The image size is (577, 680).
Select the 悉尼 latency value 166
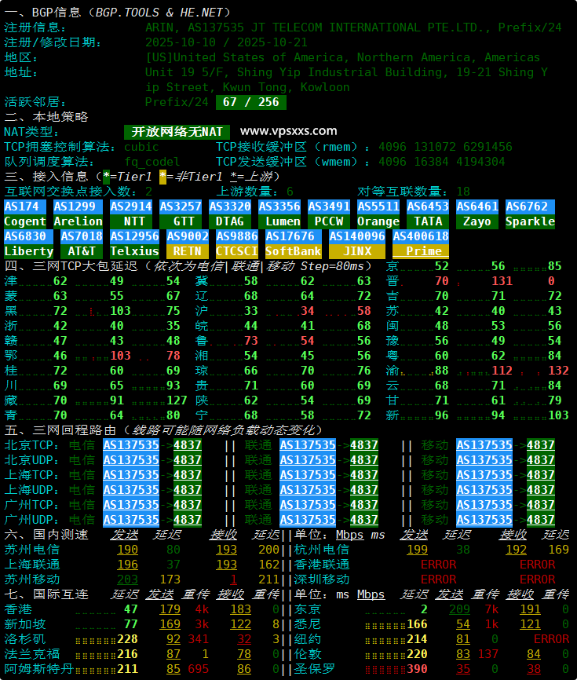[x=417, y=624]
